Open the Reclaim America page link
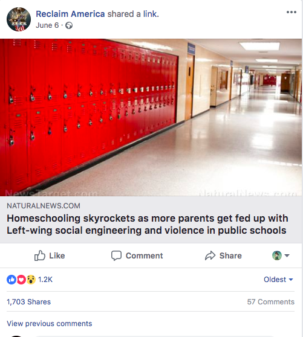303x337 pixels. pyautogui.click(x=70, y=14)
